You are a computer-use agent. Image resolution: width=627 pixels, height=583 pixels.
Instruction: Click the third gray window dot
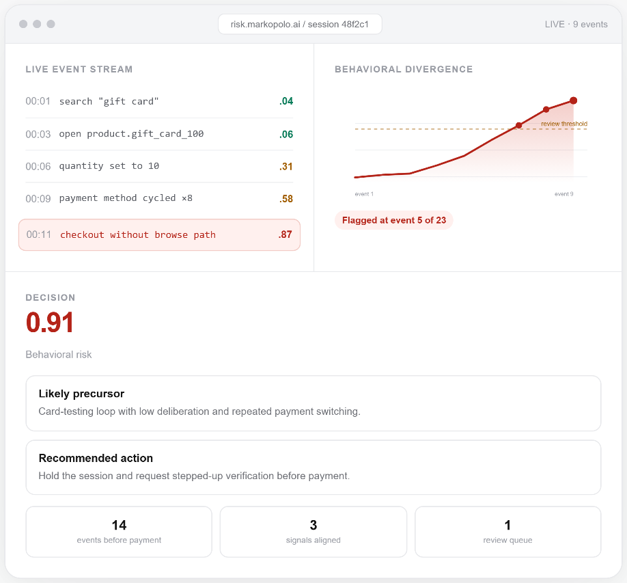tap(51, 24)
